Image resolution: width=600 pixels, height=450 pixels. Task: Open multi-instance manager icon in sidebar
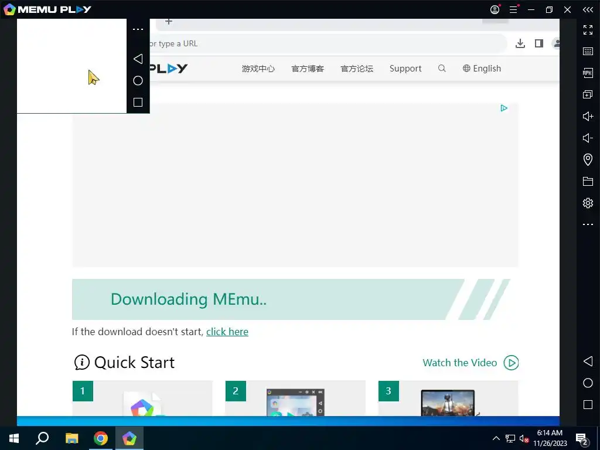pyautogui.click(x=588, y=94)
